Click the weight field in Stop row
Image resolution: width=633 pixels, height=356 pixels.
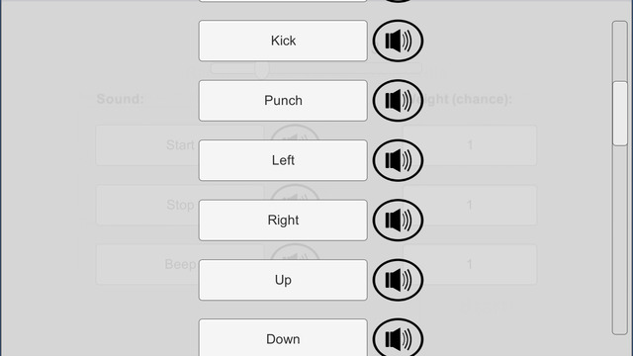click(470, 205)
